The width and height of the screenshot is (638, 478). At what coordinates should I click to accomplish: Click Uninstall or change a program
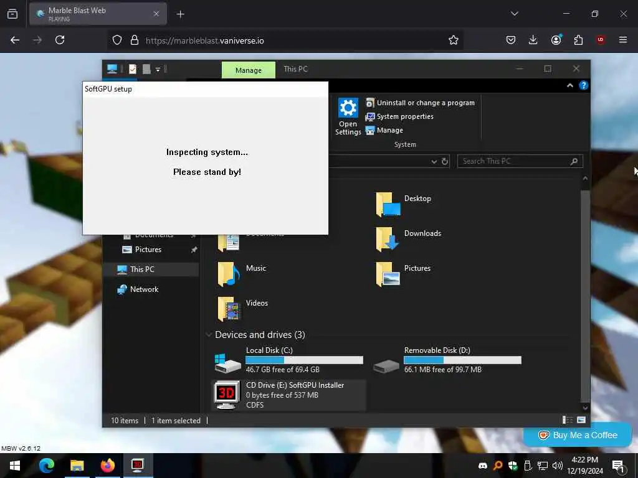point(421,103)
